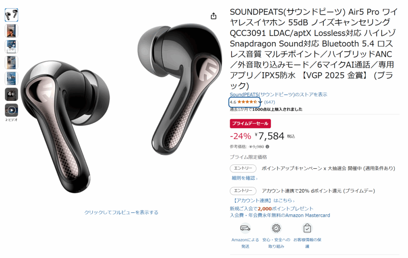Open the 細則を確認 details link
This screenshot has height=258, width=408.
pyautogui.click(x=245, y=178)
